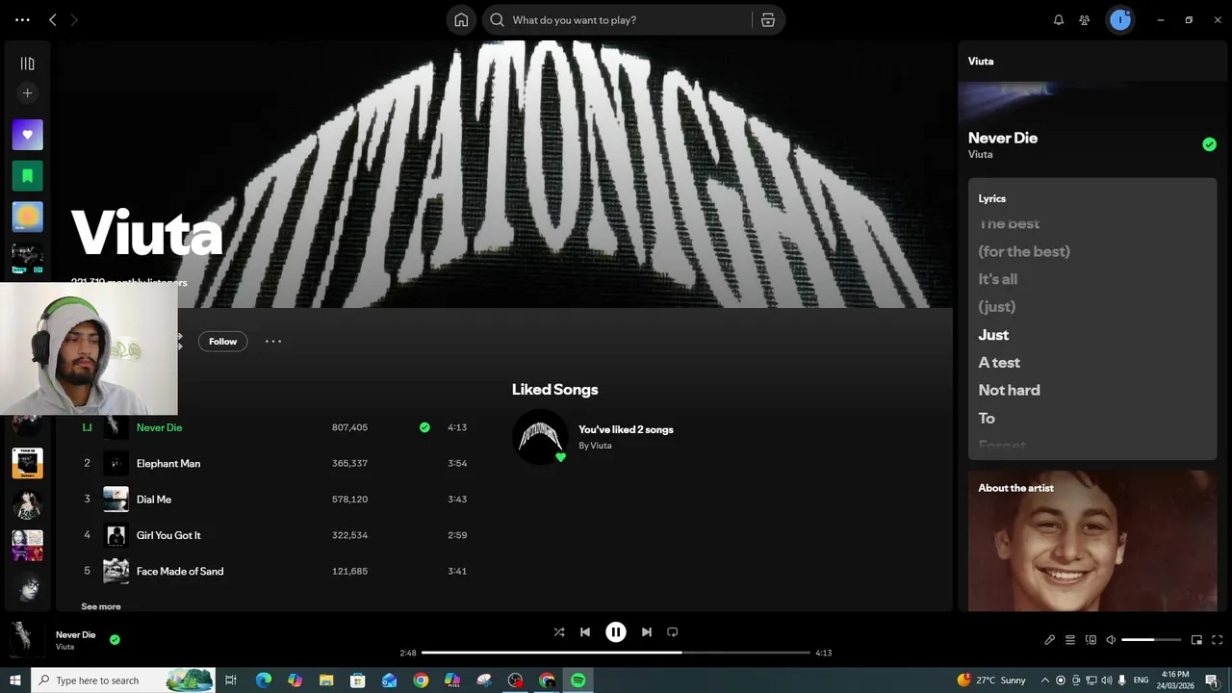Open Never Die title in the bottom bar

tap(75, 635)
